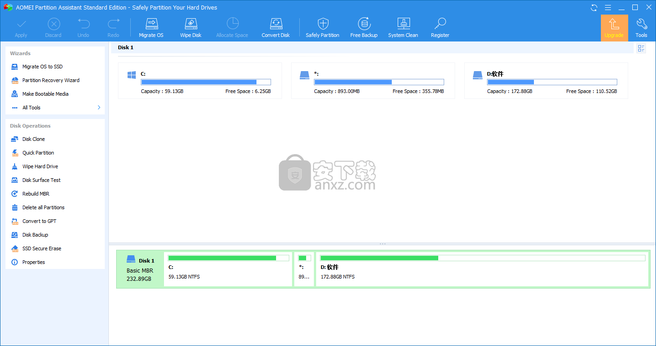
Task: Click the Discard toolbar icon
Action: click(53, 24)
